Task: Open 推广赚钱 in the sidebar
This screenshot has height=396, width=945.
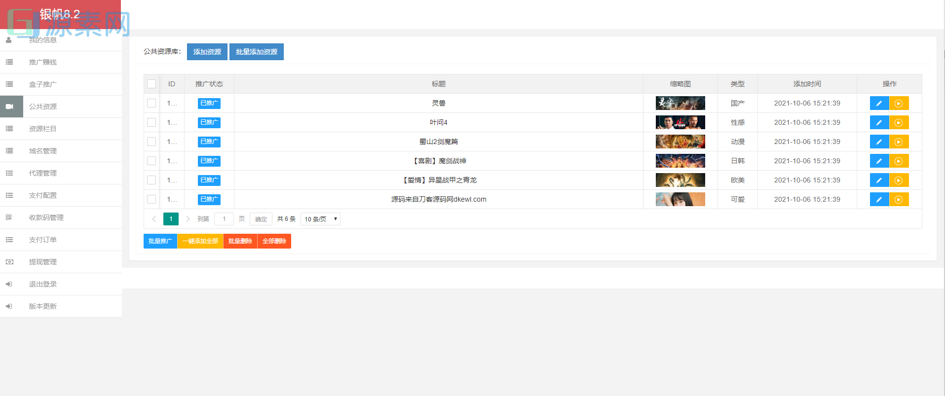Action: tap(43, 62)
